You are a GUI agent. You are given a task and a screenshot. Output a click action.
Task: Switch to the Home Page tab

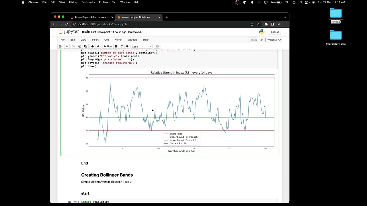(x=91, y=17)
